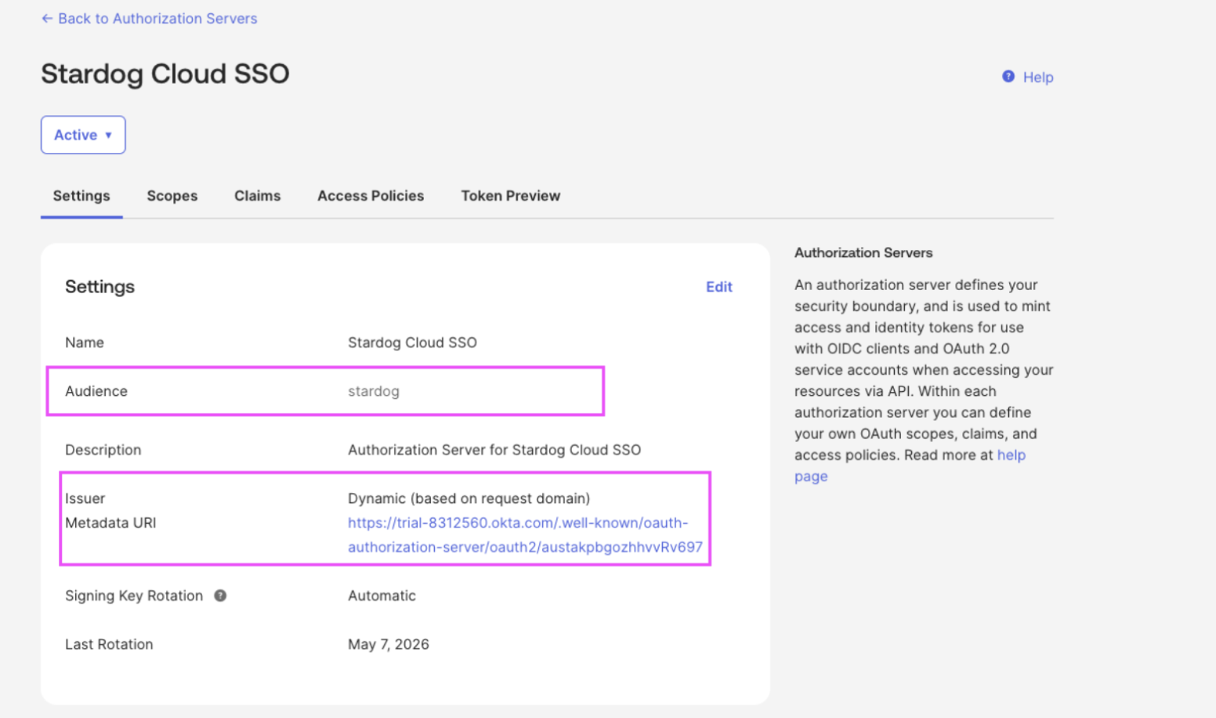Screen dimensions: 1216x718
Task: Click the Signing Key Rotation label
Action: (x=134, y=596)
